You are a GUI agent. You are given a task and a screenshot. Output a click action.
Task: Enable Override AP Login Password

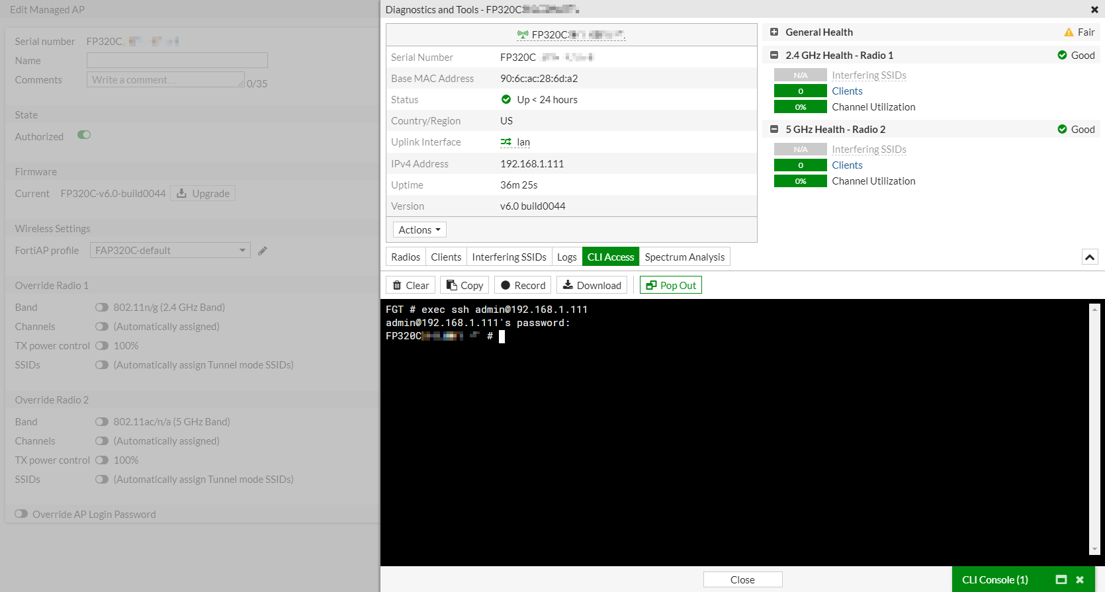[x=21, y=514]
